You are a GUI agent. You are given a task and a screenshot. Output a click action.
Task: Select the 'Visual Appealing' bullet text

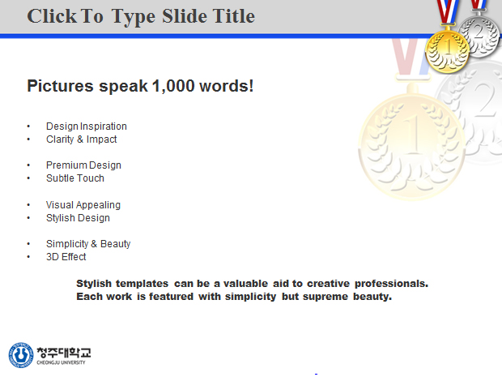83,205
